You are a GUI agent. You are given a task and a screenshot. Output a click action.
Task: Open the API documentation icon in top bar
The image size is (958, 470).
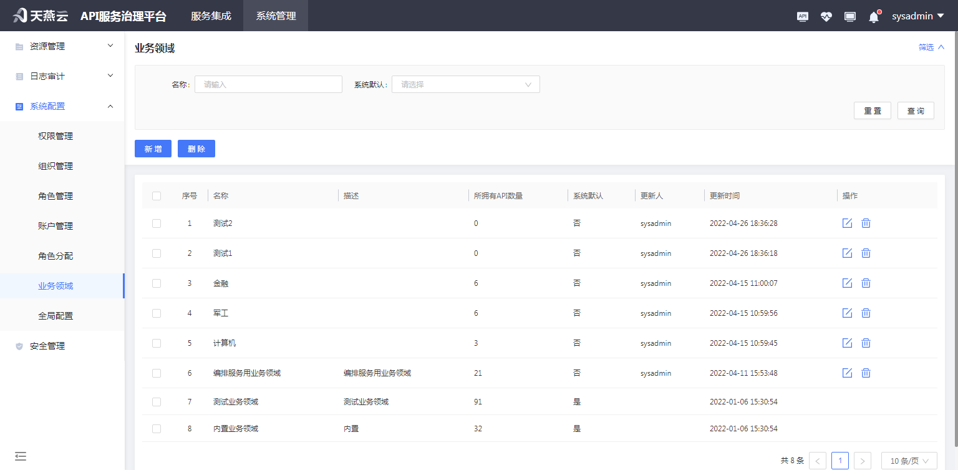(803, 16)
